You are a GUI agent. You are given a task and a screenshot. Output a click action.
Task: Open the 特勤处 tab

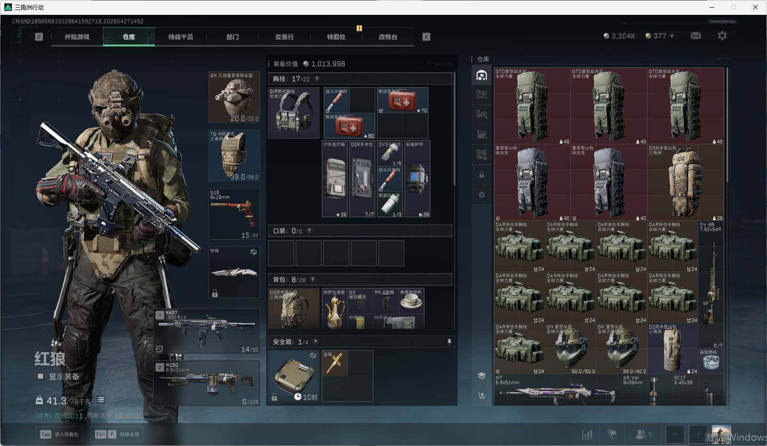[336, 37]
